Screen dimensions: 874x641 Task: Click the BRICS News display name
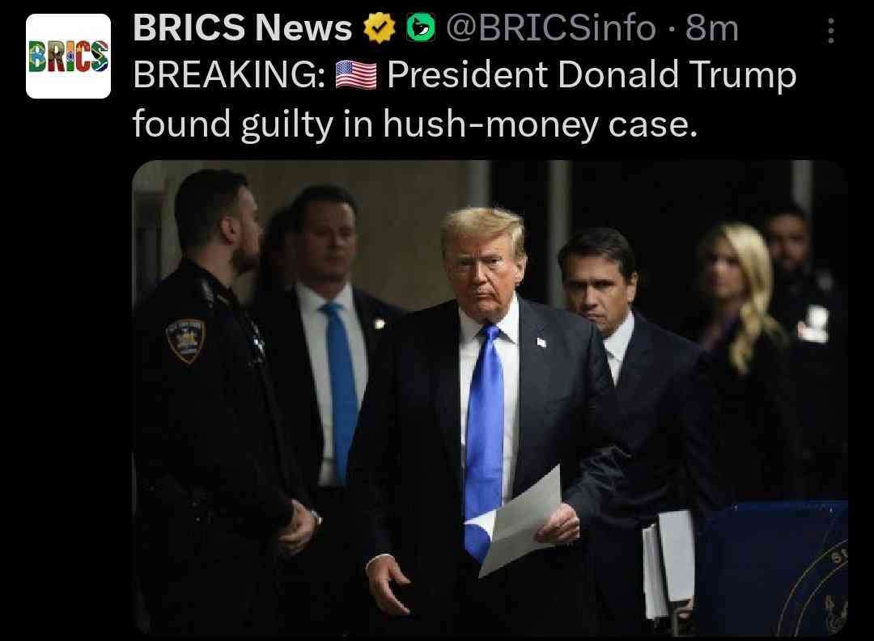coord(243,27)
